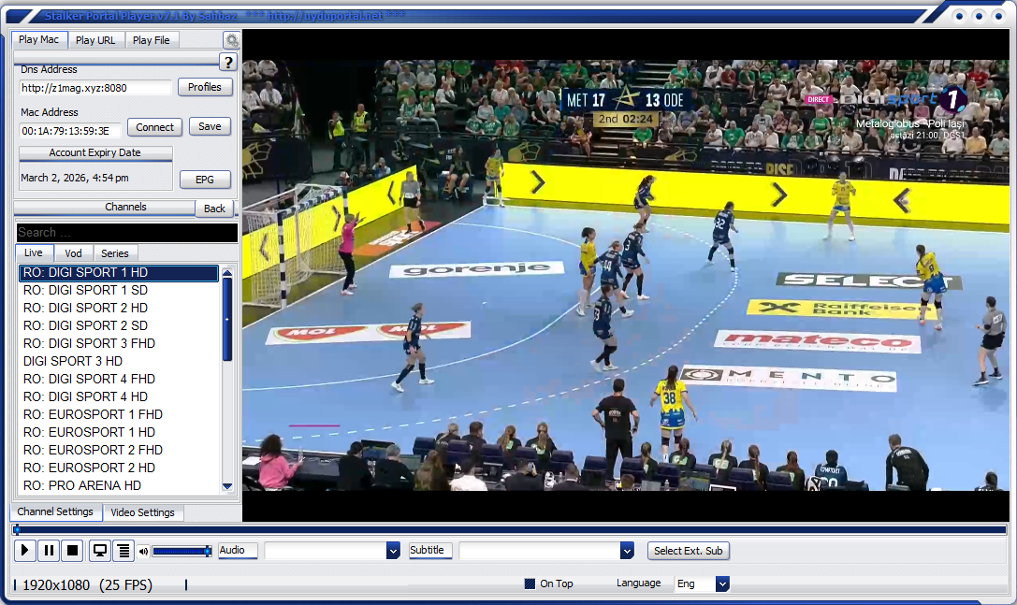The image size is (1017, 605).
Task: Select channel RO: DIGI SPORT 2 SD
Action: click(x=119, y=325)
